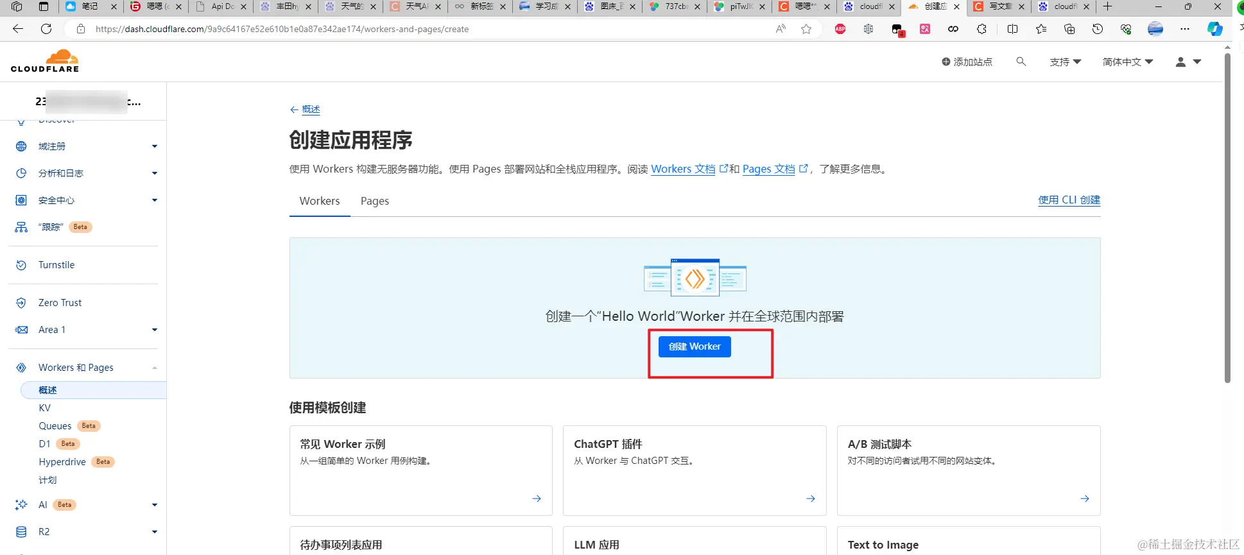Open the 支持 dropdown menu
This screenshot has width=1244, height=555.
click(1066, 62)
